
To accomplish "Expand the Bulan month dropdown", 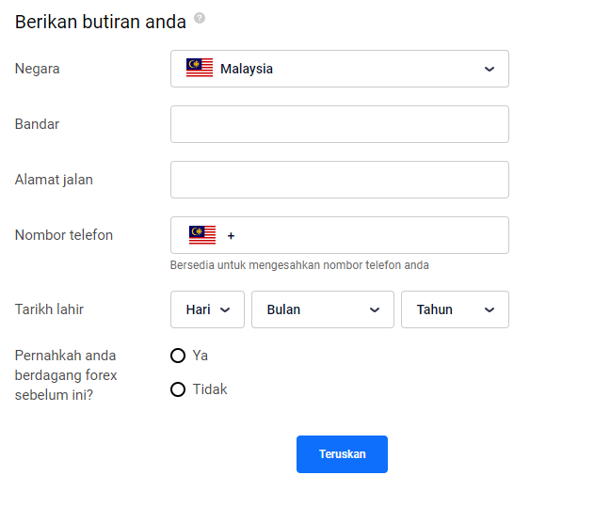I will pyautogui.click(x=323, y=309).
